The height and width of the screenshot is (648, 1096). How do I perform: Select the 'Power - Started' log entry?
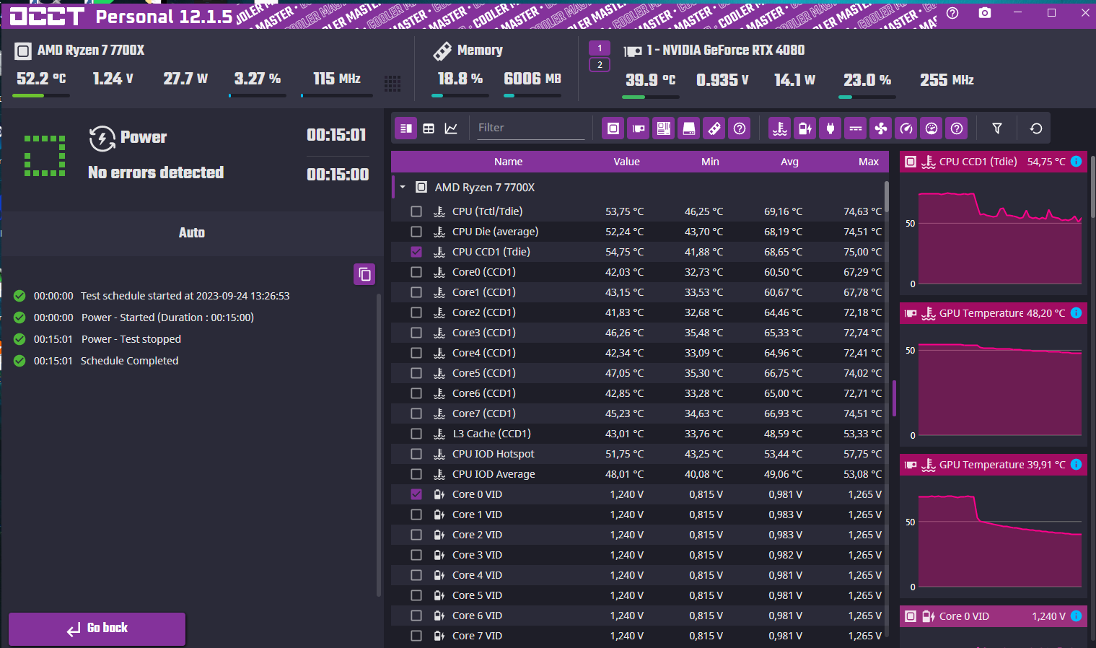(x=167, y=318)
